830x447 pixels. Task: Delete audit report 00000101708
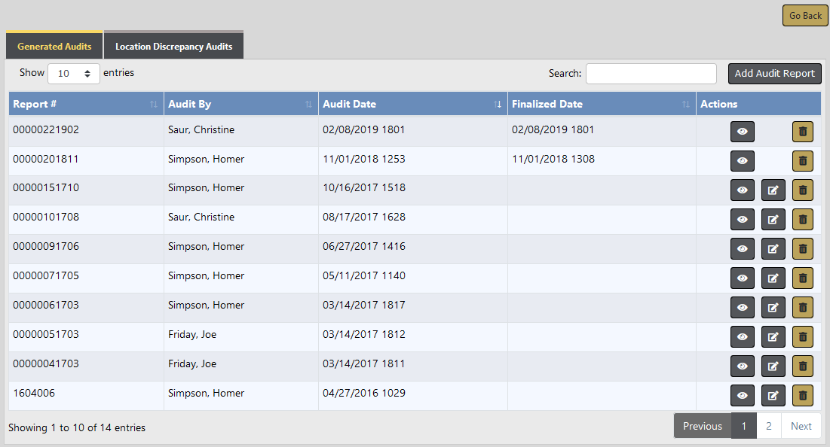[x=802, y=220]
